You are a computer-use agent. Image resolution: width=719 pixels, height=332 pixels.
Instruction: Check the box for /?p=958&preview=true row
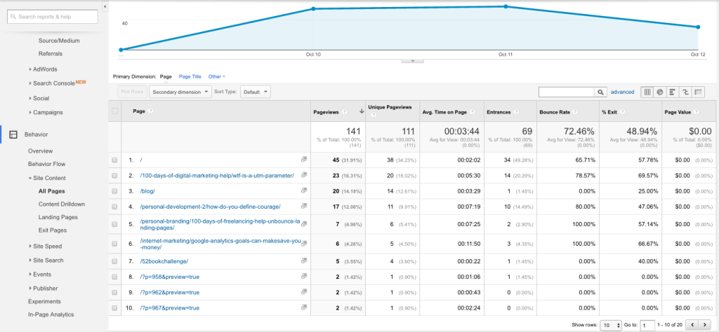[114, 277]
